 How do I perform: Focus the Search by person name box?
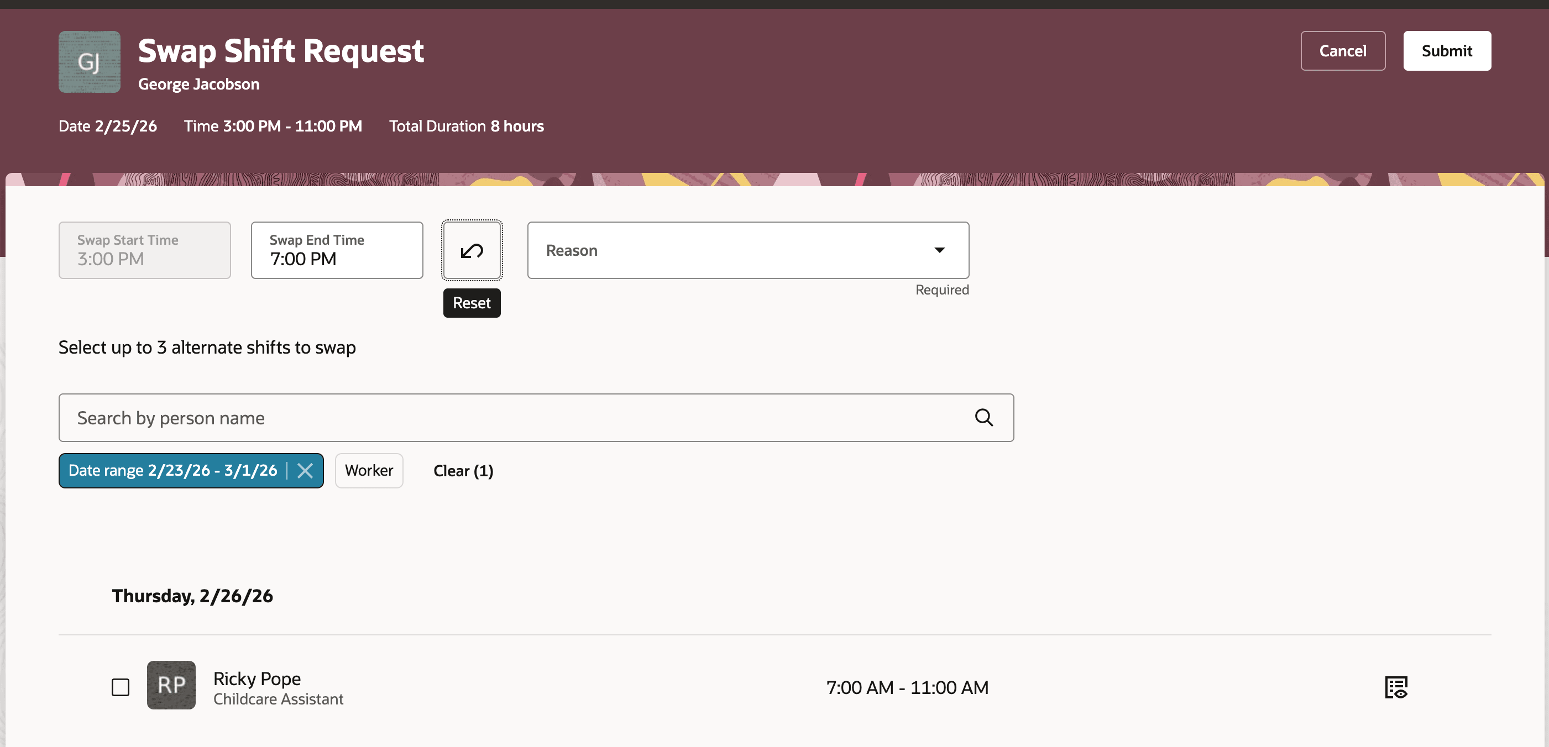[511, 418]
